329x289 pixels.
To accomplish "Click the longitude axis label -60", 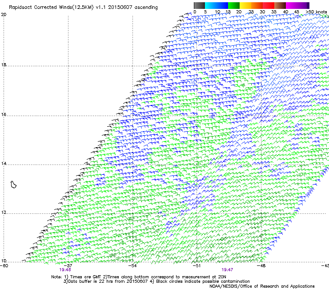I will point(4,266).
